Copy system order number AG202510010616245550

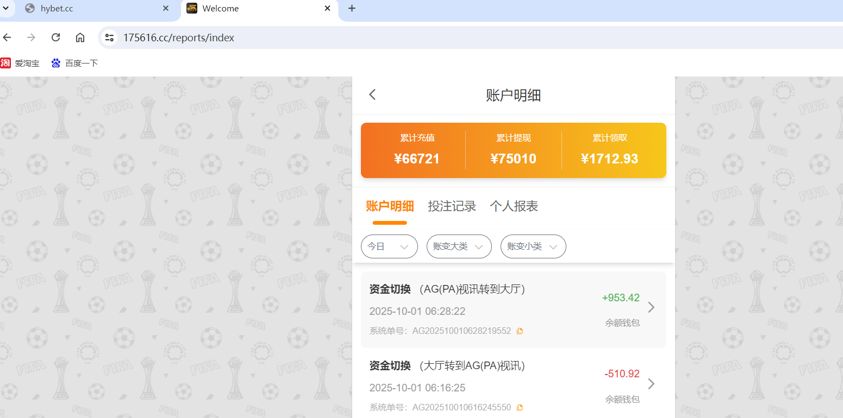pos(520,407)
